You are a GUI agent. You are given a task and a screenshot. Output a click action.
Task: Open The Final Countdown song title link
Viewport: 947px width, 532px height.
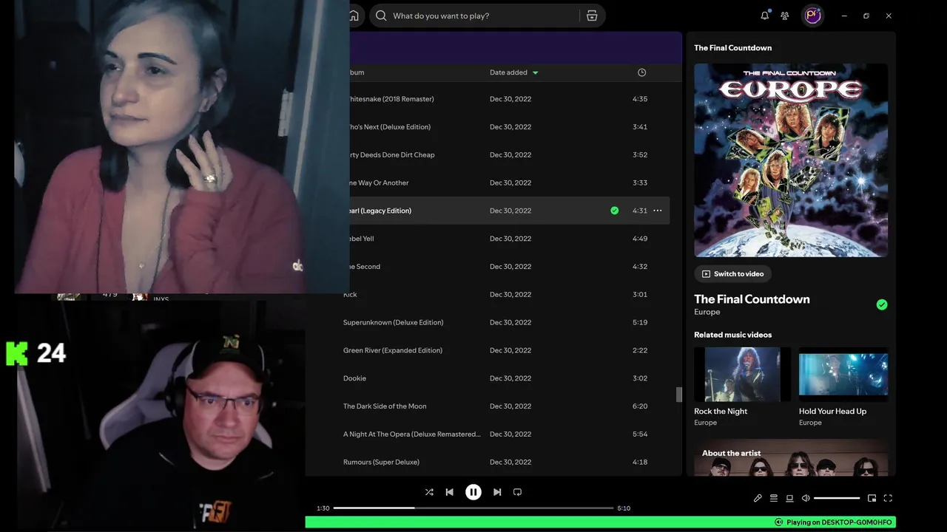(x=752, y=299)
